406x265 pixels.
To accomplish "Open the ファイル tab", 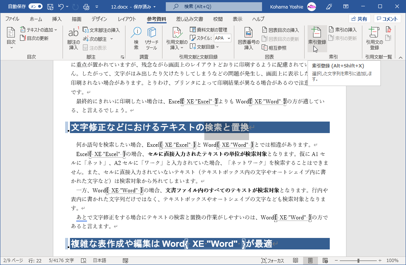I will coord(12,19).
